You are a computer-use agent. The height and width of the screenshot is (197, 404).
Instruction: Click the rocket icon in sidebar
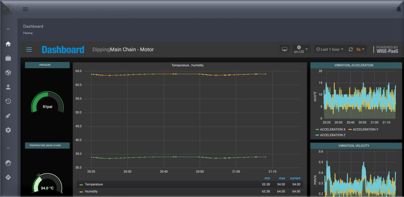tap(8, 116)
